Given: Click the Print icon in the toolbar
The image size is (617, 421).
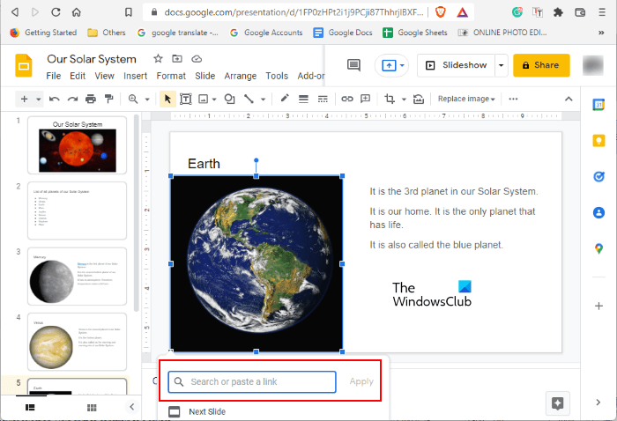Looking at the screenshot, I should coord(91,99).
